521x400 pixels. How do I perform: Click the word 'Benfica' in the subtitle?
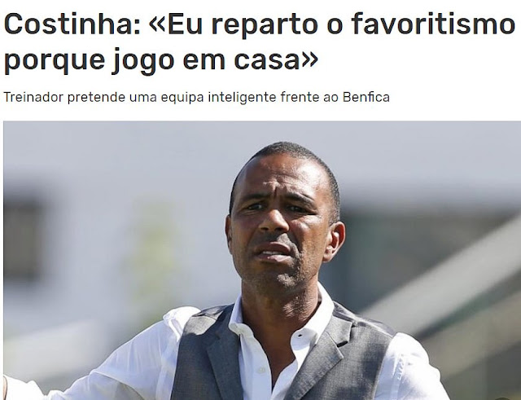point(366,97)
